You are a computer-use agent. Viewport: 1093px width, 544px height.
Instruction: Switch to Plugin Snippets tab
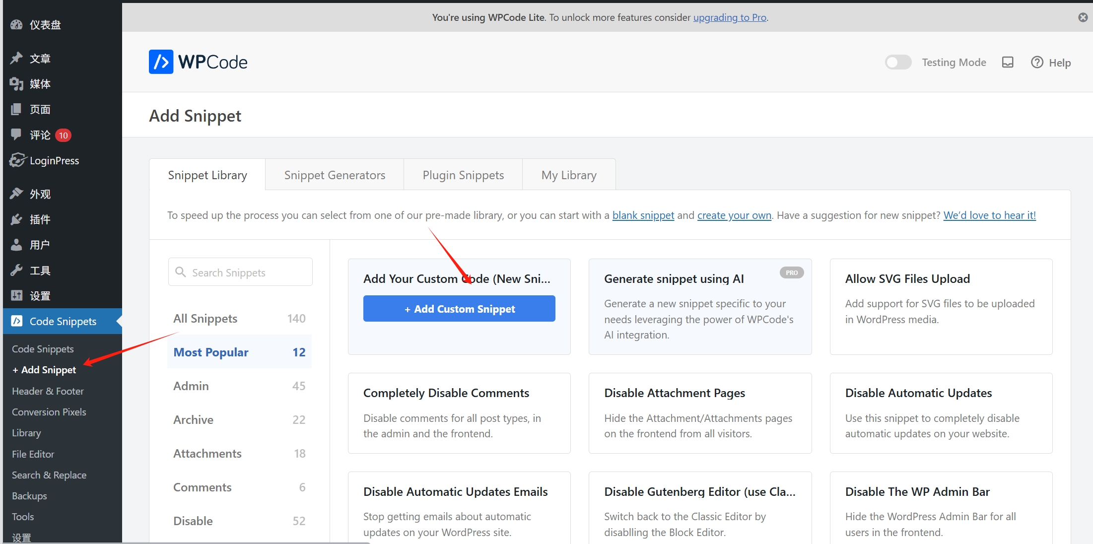463,175
